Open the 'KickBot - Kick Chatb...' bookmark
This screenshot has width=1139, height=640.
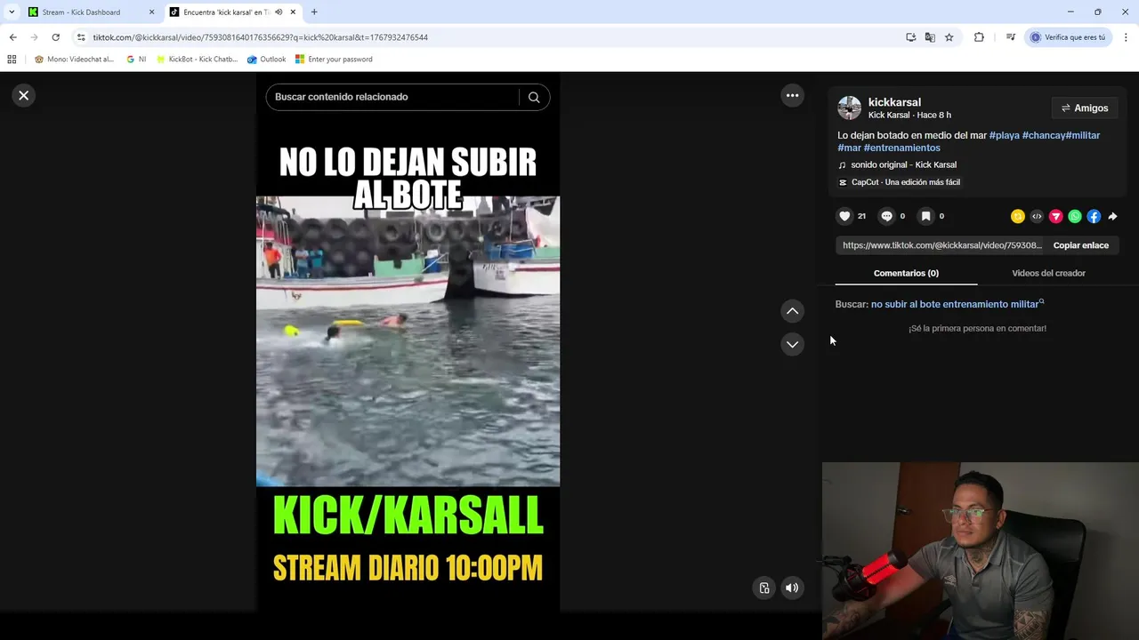point(197,60)
